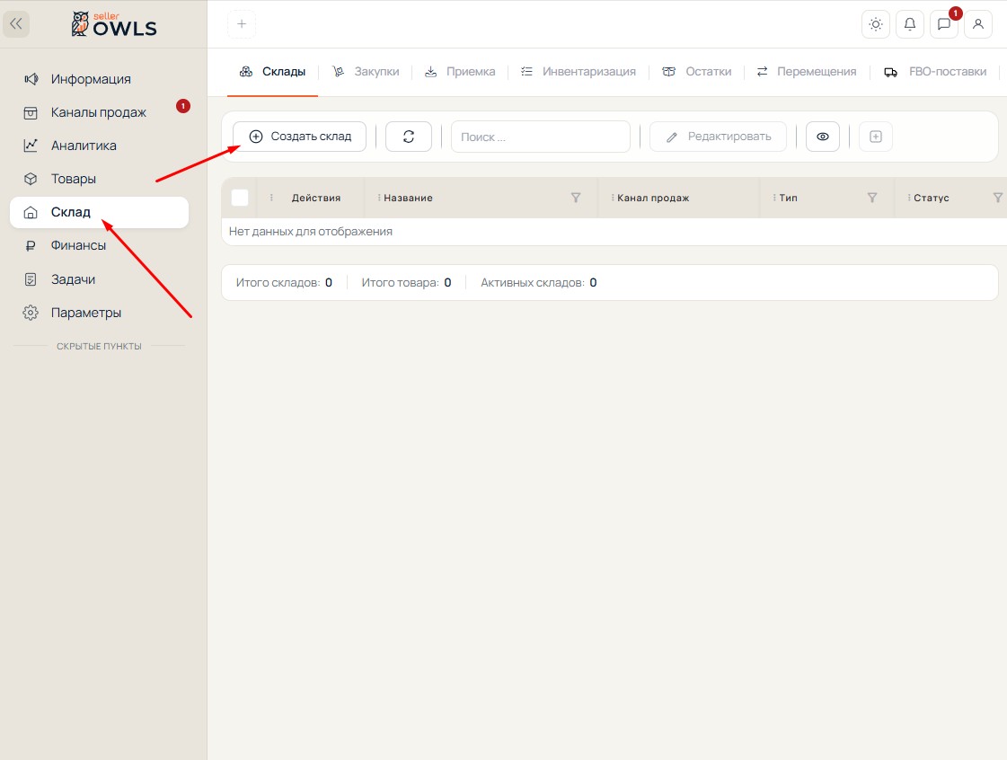Switch to the Склады tab

pyautogui.click(x=272, y=72)
